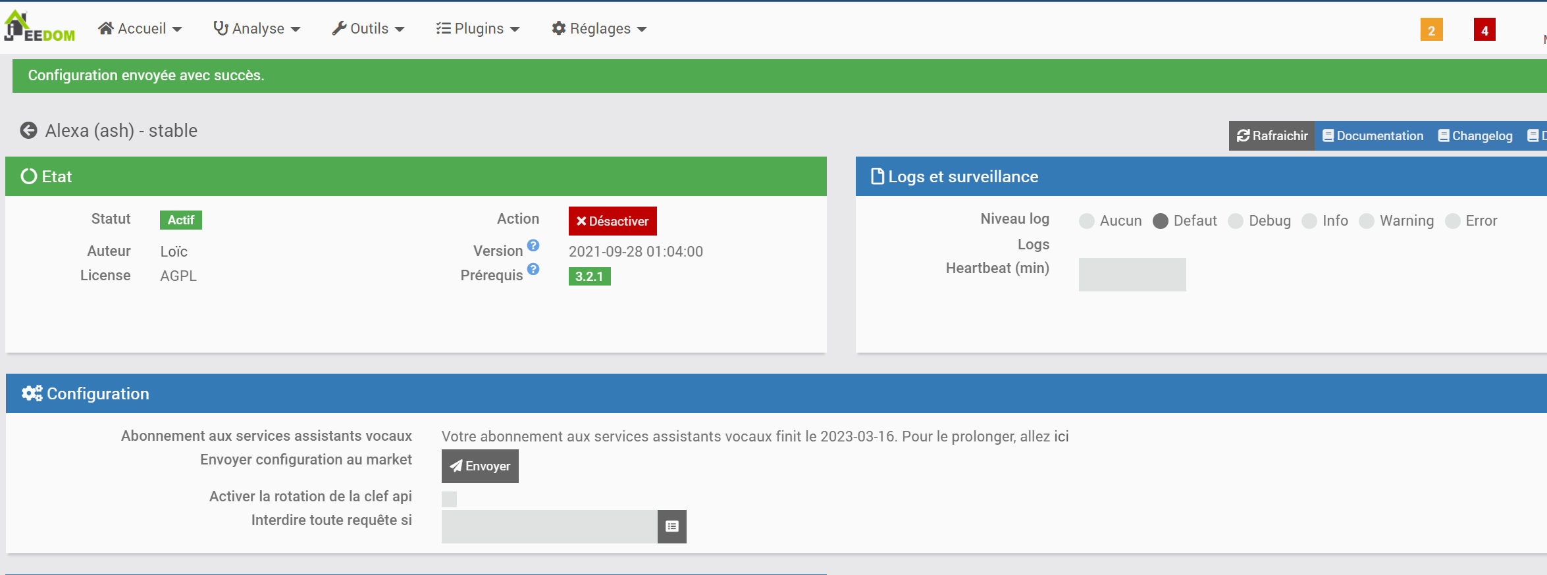The image size is (1547, 575).
Task: Click the Jeedom logo
Action: [39, 27]
